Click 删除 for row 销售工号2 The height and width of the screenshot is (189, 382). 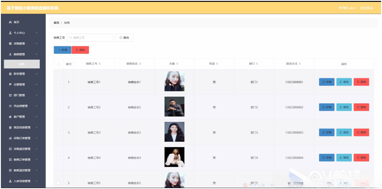pos(361,107)
